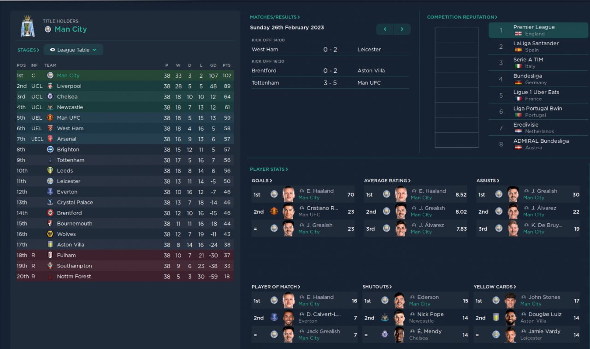Click Newcastle's club badge in league table

(50, 107)
